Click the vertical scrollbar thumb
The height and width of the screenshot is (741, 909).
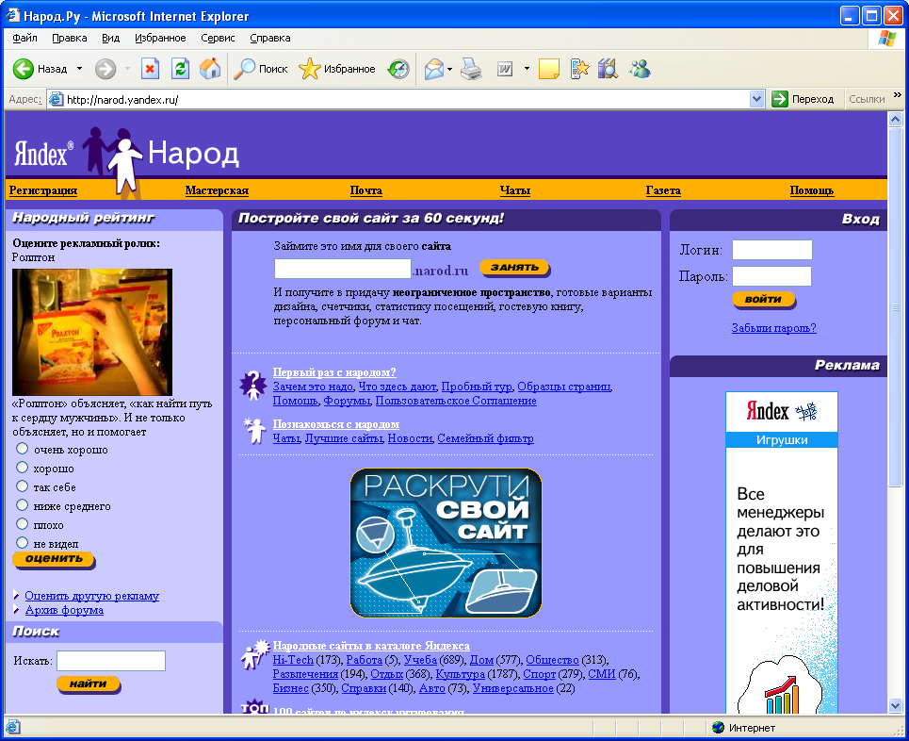point(896,307)
